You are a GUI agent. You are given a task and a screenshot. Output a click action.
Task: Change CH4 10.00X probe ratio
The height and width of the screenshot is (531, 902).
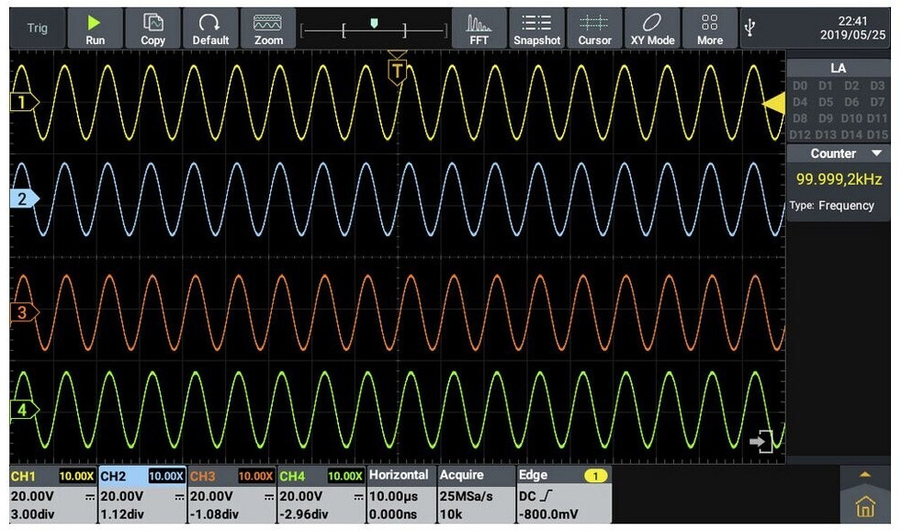click(x=345, y=477)
